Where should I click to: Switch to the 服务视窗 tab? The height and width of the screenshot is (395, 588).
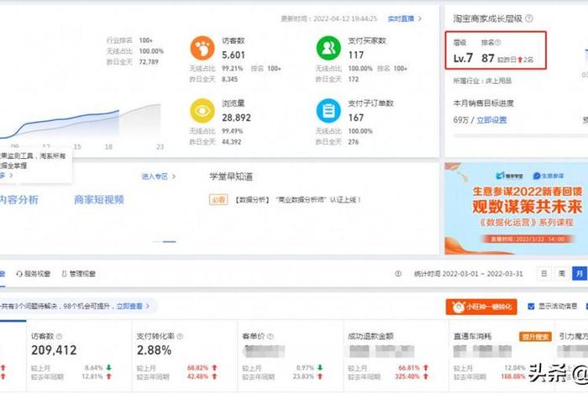coord(34,274)
